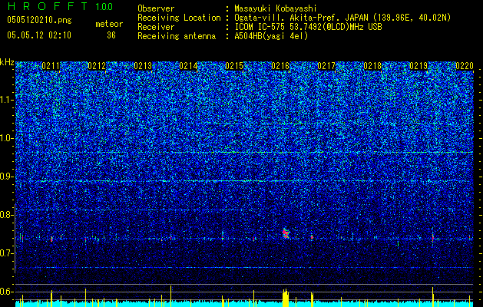483x307 pixels.
Task: Click the version number 1.0.0
Action: 104,6
